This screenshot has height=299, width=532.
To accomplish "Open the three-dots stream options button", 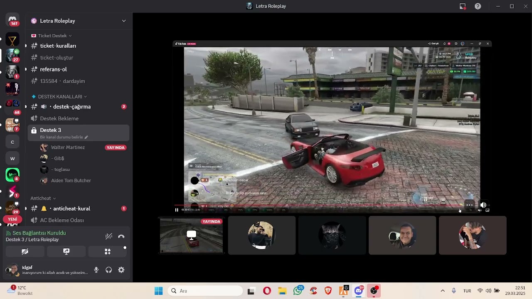I will click(469, 205).
